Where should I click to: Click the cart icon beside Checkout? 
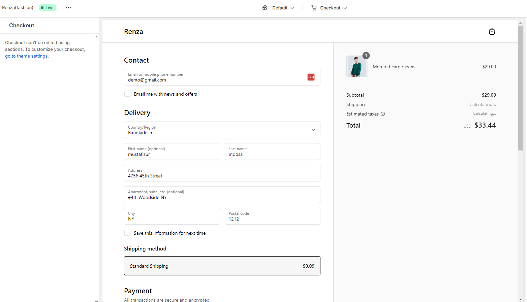pyautogui.click(x=314, y=8)
